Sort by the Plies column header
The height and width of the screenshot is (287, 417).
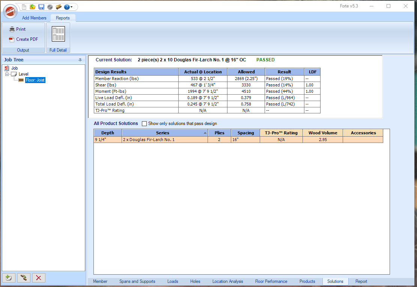[x=220, y=132]
